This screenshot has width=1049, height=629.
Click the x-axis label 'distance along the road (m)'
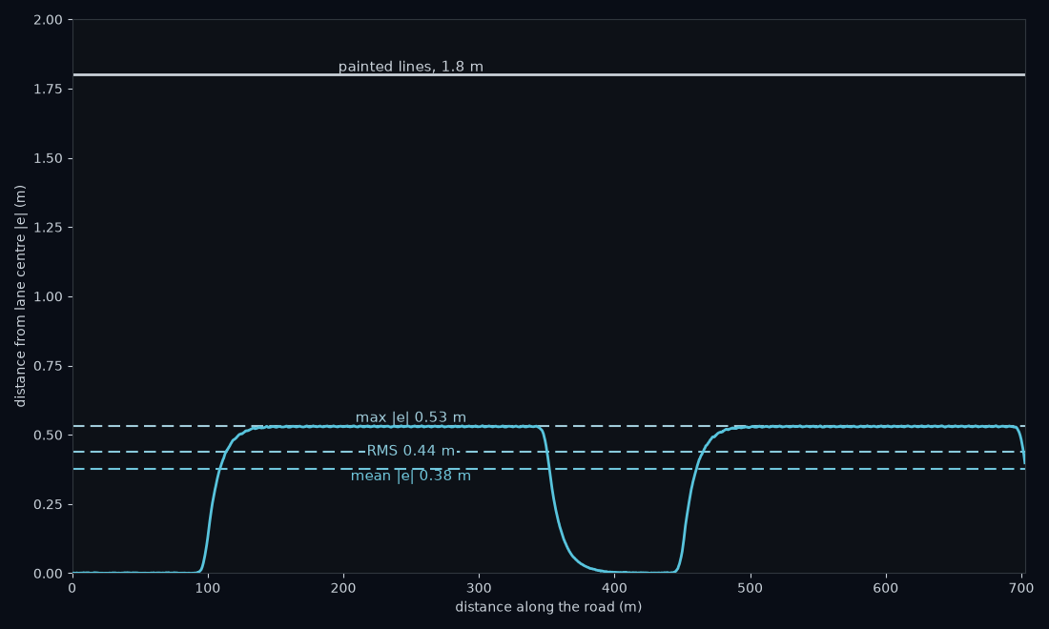click(548, 607)
